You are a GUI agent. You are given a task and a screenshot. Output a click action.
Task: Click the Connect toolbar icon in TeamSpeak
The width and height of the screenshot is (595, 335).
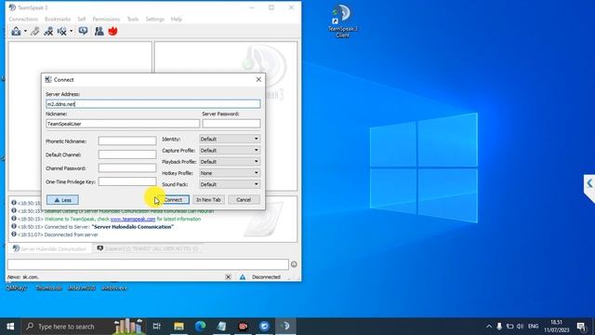pyautogui.click(x=16, y=31)
